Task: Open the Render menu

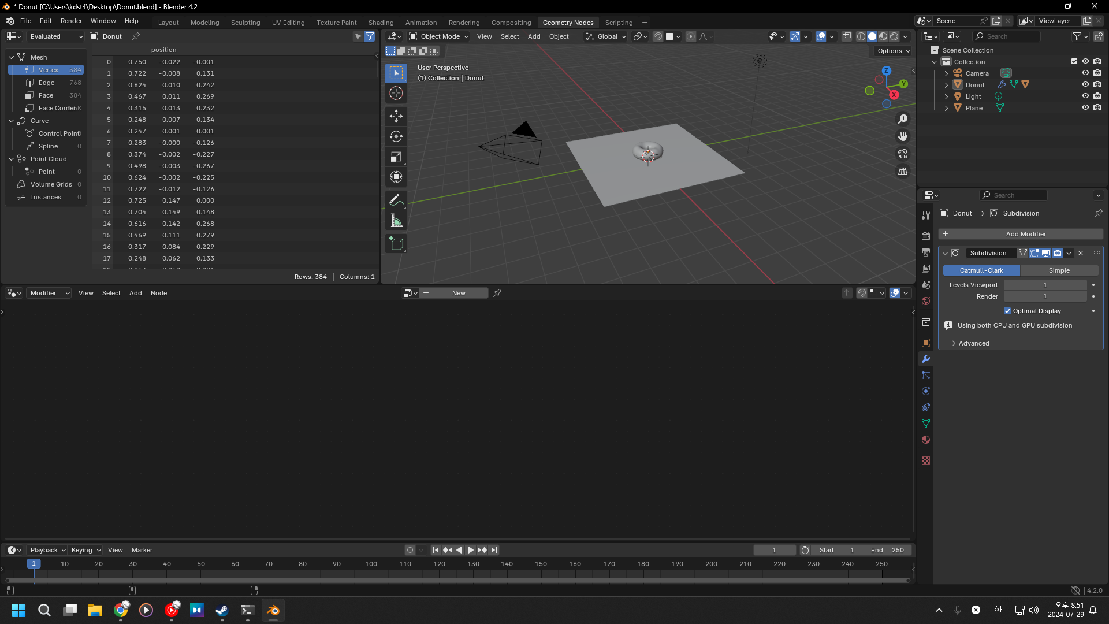Action: pyautogui.click(x=71, y=21)
